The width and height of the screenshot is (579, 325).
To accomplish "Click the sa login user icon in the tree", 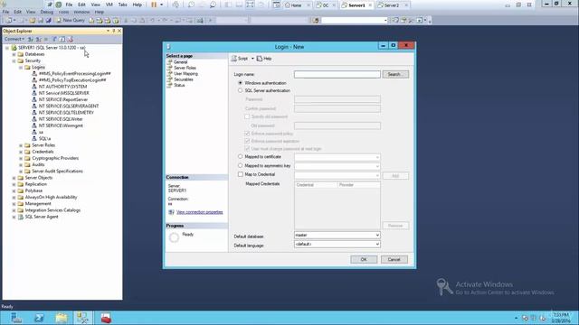I will [34, 132].
